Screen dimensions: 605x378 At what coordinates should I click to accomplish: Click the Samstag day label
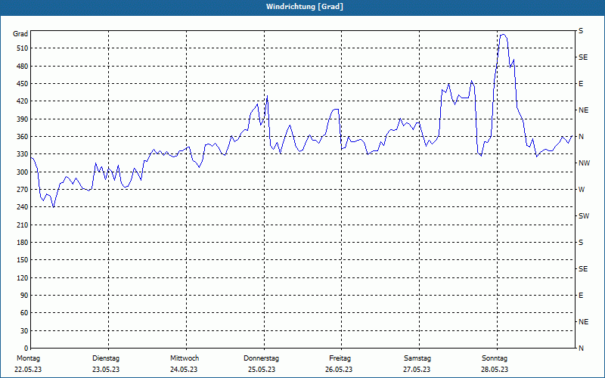[417, 358]
